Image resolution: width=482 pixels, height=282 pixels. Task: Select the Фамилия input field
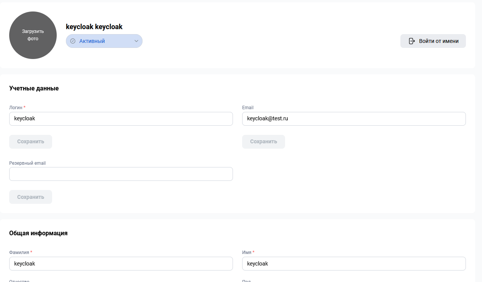click(121, 264)
